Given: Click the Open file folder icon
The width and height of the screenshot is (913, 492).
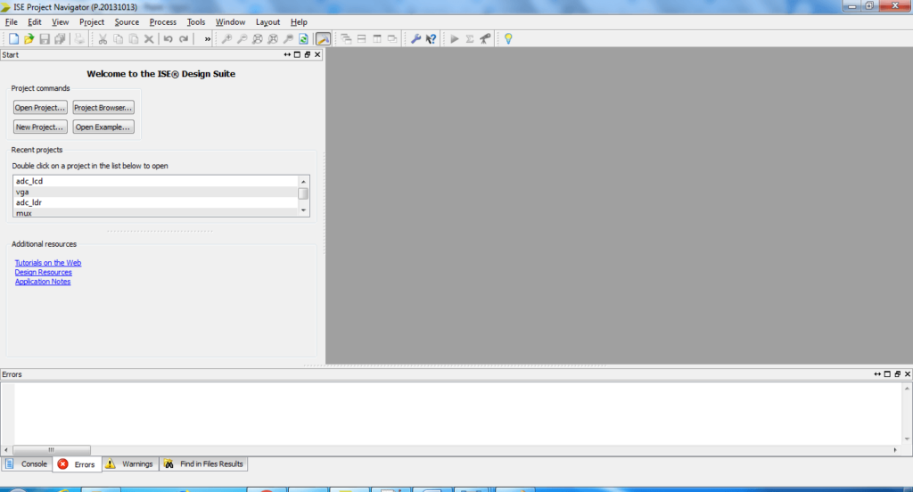Looking at the screenshot, I should 29,39.
